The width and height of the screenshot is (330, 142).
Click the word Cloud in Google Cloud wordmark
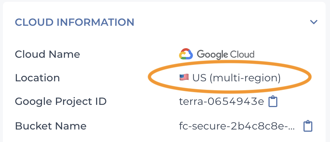pos(242,54)
